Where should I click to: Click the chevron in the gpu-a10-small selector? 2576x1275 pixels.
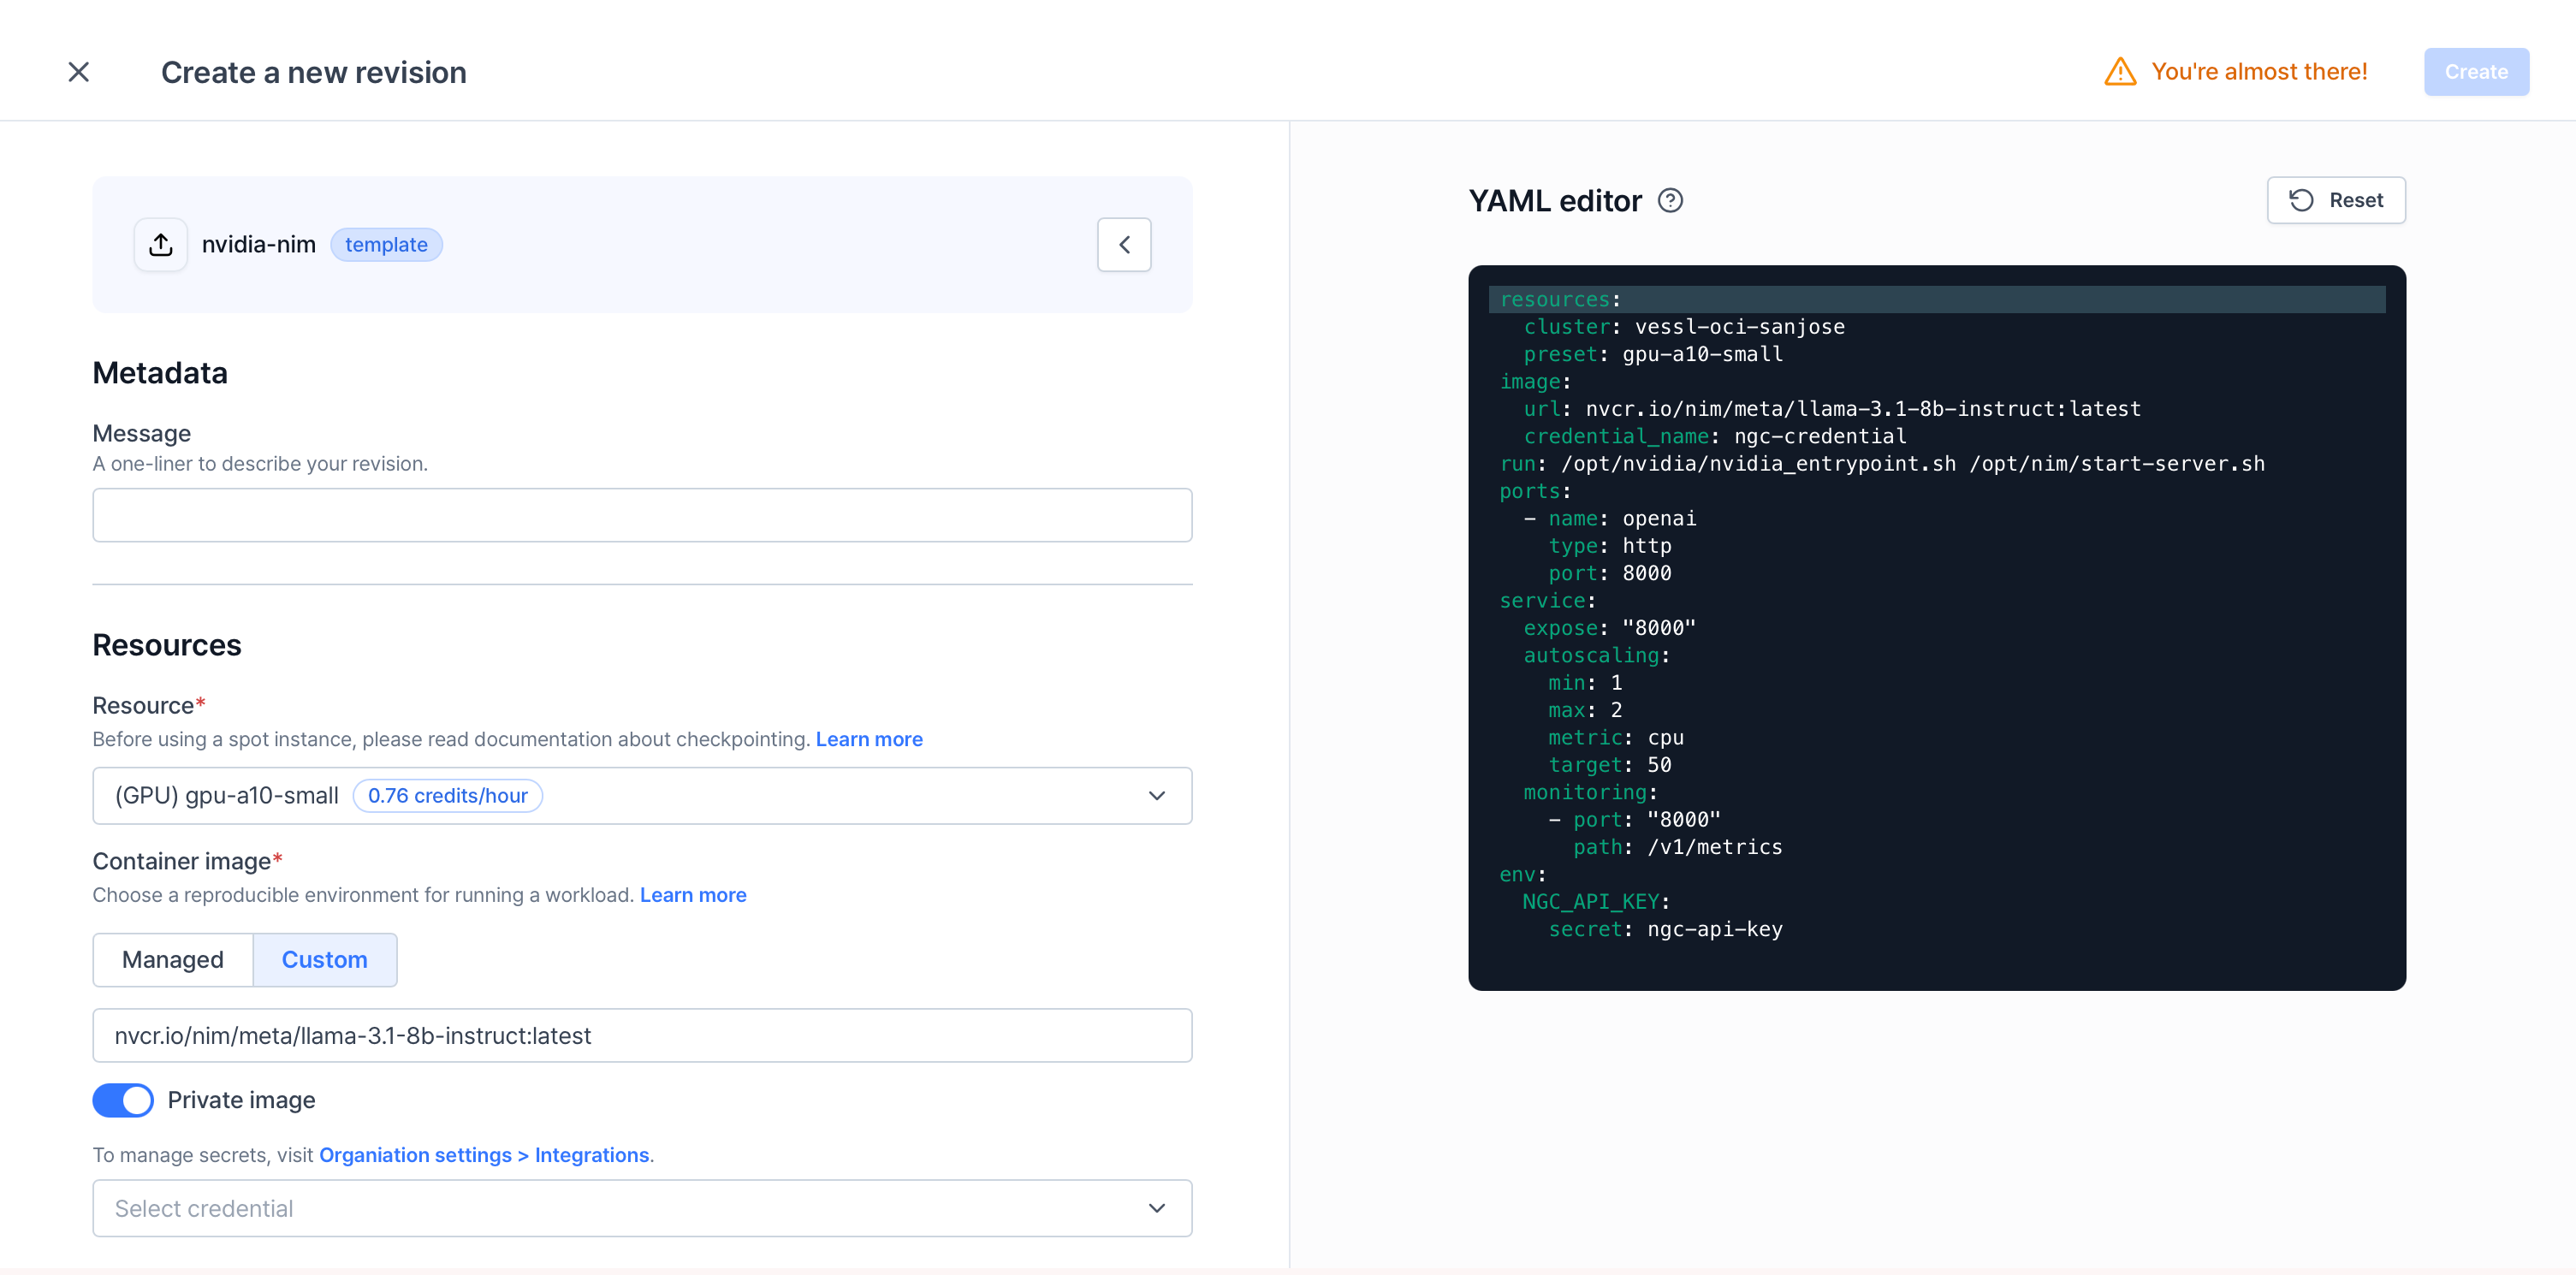tap(1157, 796)
